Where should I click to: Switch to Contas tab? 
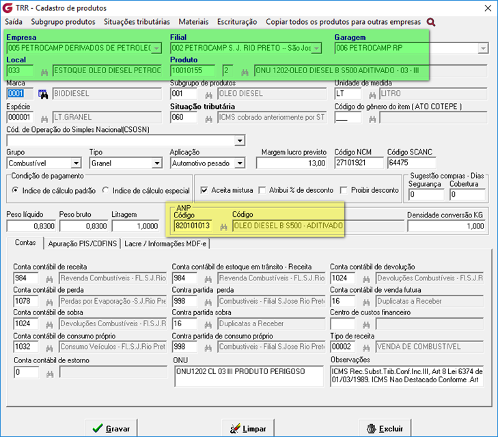pos(25,243)
